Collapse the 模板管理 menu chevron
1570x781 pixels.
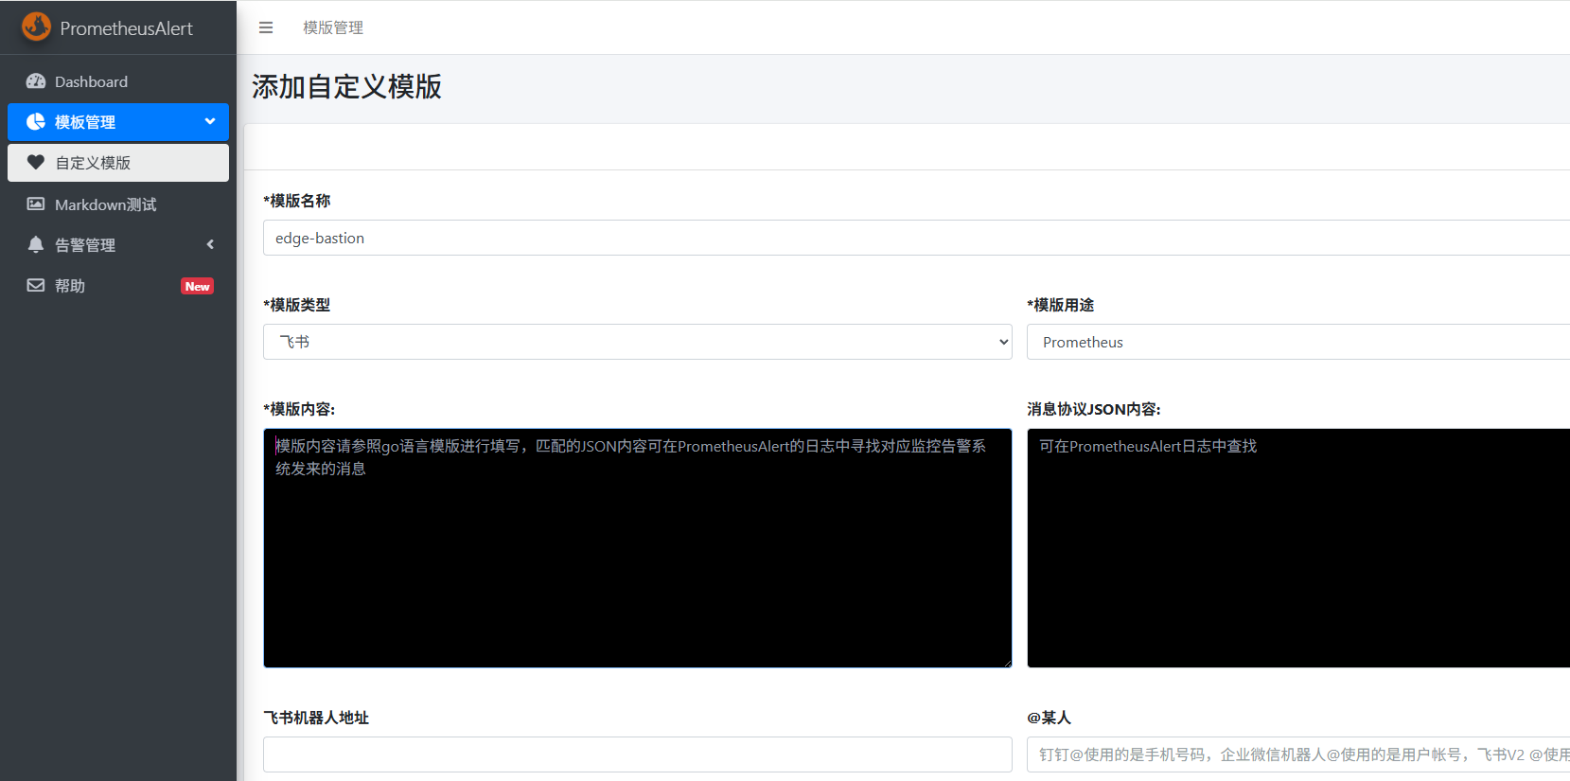tap(210, 121)
